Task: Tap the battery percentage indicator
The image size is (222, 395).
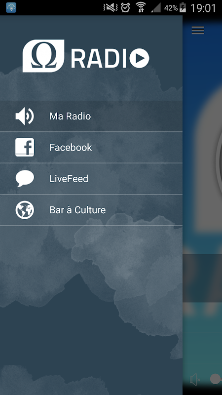Action: pos(171,8)
